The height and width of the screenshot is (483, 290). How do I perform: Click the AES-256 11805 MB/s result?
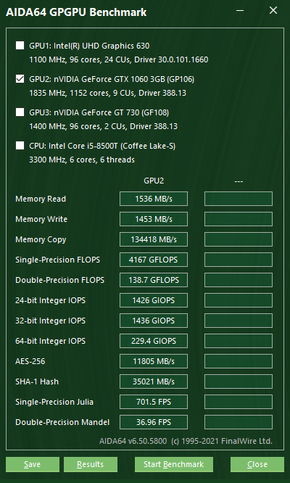(x=154, y=361)
